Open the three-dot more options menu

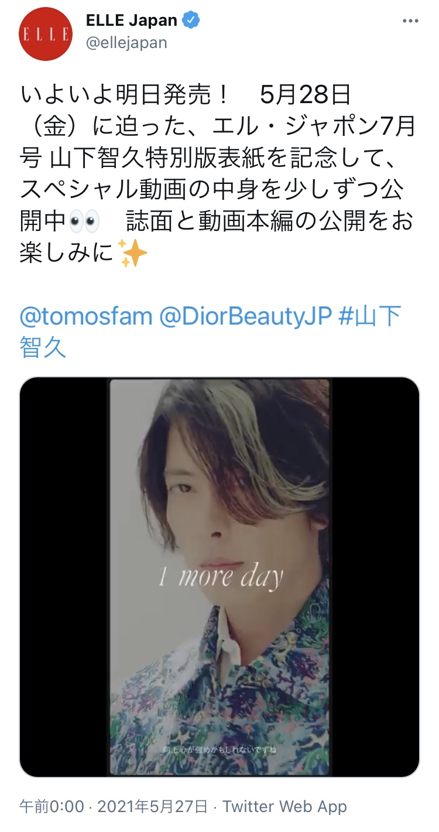410,21
